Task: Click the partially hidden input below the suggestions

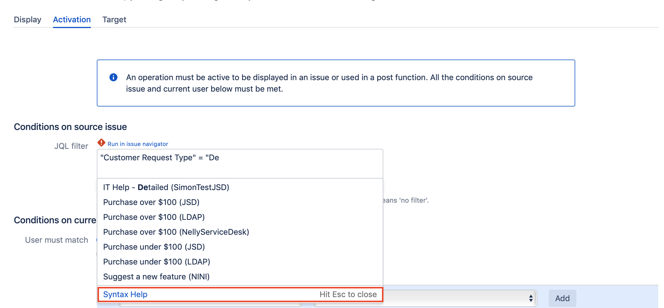Action: pyautogui.click(x=209, y=306)
